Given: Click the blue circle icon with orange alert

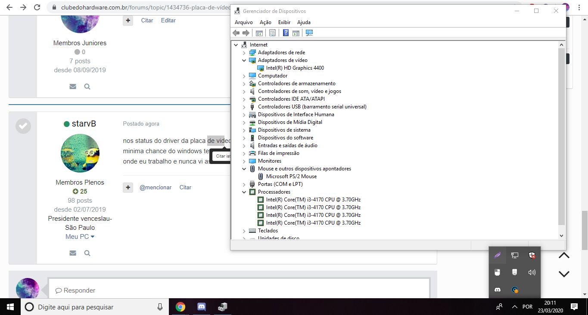Looking at the screenshot, I should coord(515,290).
